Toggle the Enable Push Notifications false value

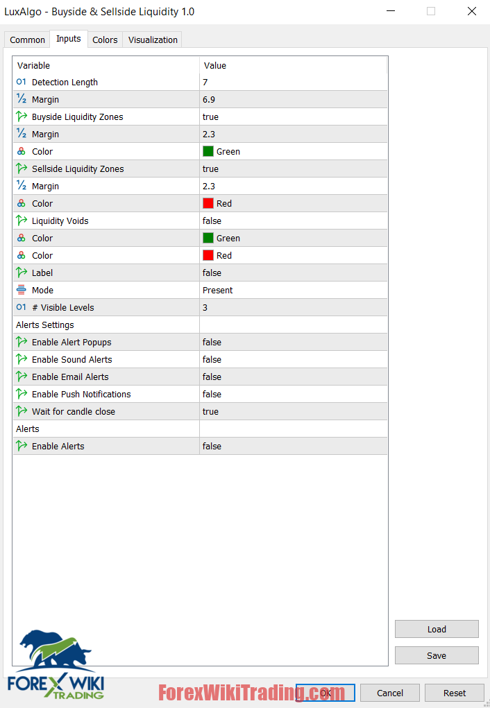[294, 394]
